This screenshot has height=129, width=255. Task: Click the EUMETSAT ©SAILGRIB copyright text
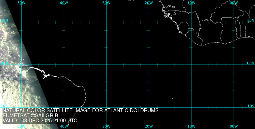[30, 115]
